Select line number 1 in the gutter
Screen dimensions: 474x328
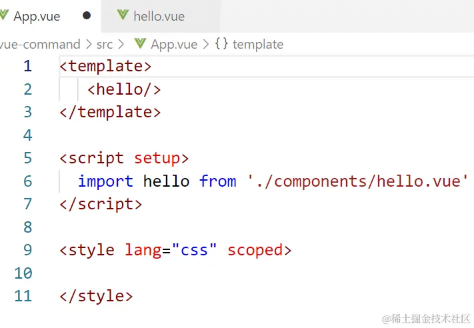(27, 66)
